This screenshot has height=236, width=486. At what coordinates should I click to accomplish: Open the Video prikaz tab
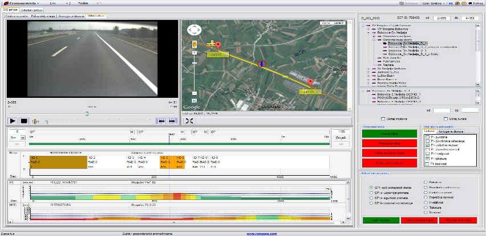(96, 16)
